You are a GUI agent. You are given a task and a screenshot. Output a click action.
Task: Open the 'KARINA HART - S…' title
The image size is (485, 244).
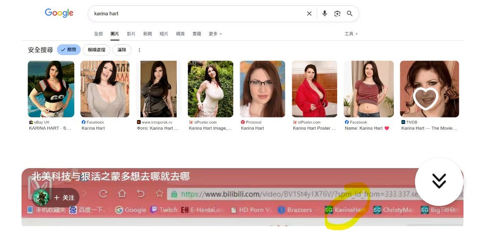(50, 128)
